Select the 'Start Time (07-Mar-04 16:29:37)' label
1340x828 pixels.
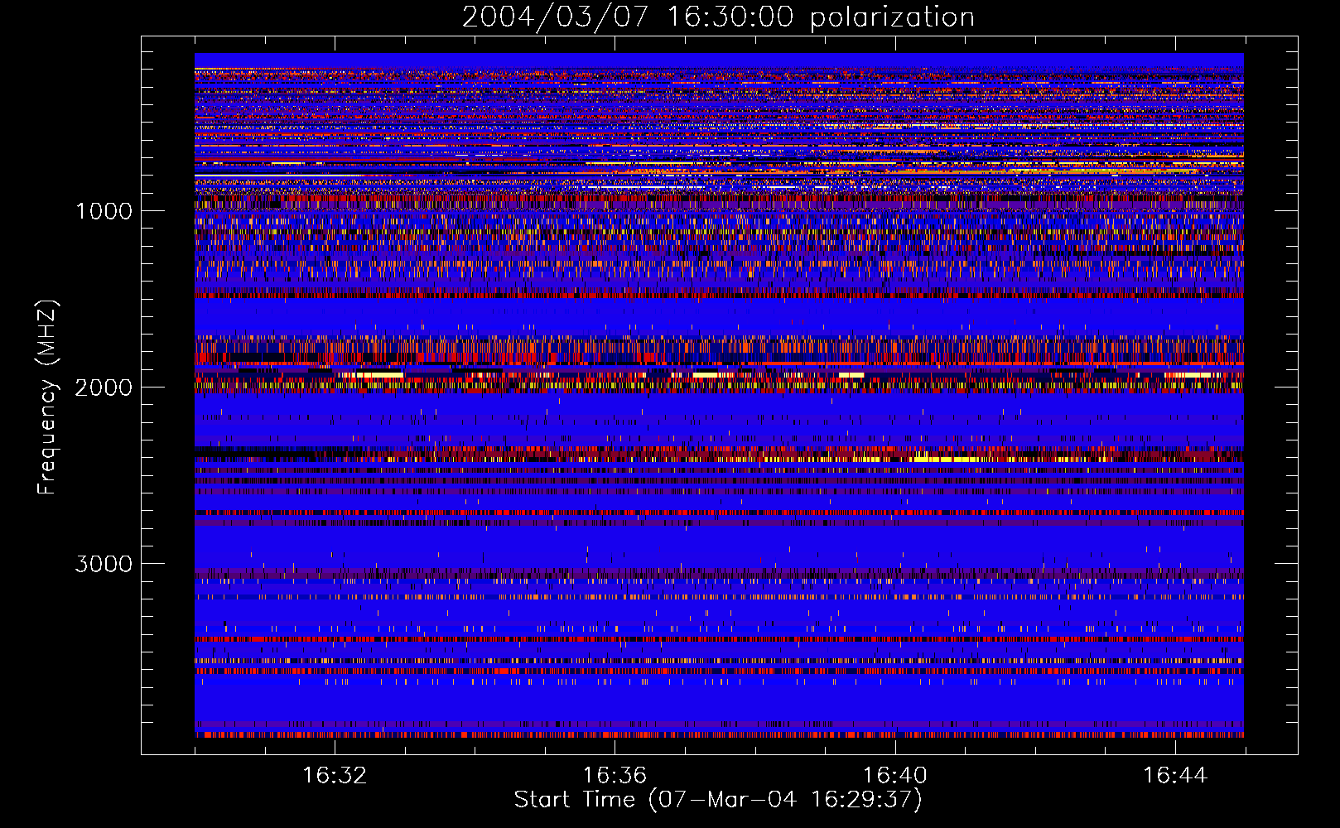pos(718,800)
